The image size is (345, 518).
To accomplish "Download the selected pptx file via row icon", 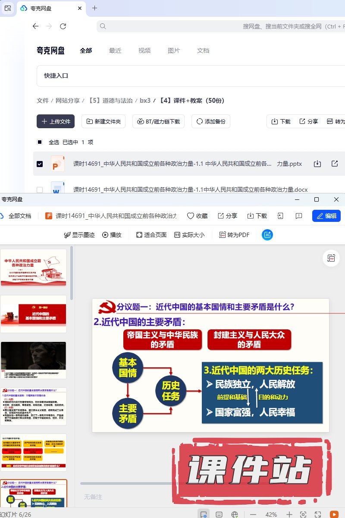I will point(317,164).
